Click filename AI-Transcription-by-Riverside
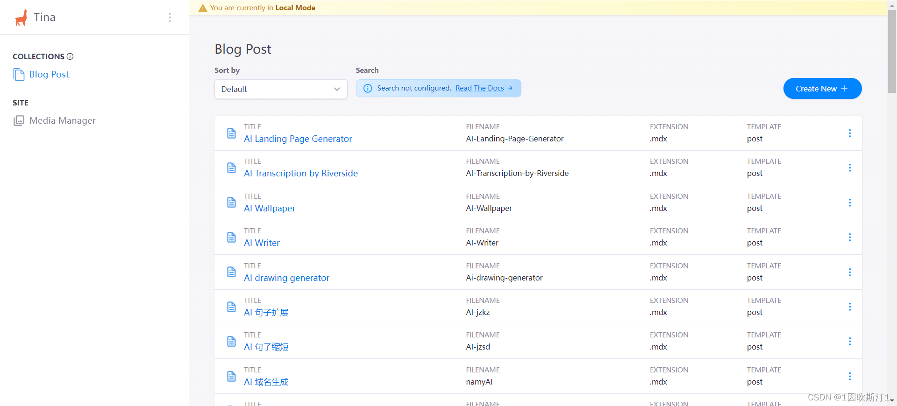Screen dimensions: 897x406 pos(517,174)
